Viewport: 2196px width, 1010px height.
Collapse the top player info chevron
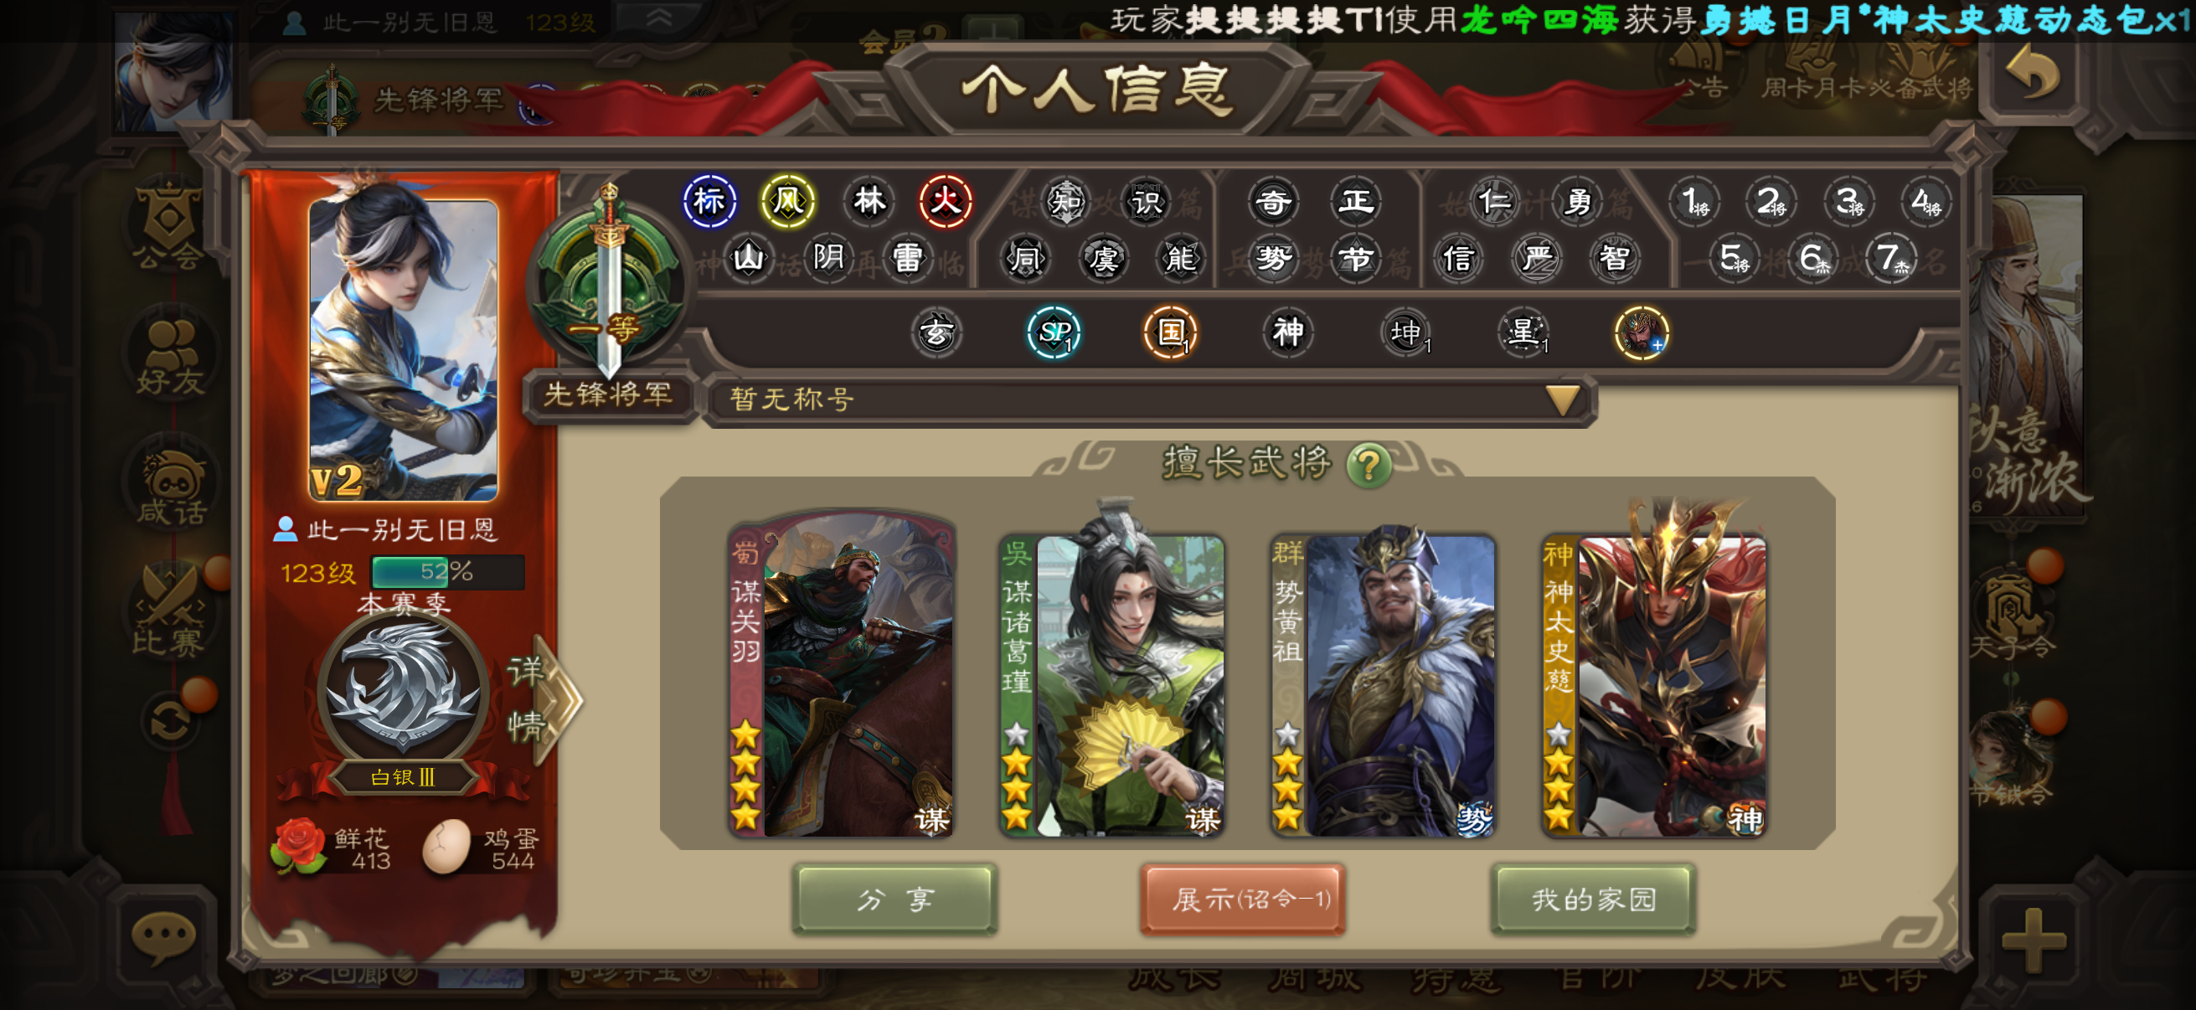click(x=658, y=18)
